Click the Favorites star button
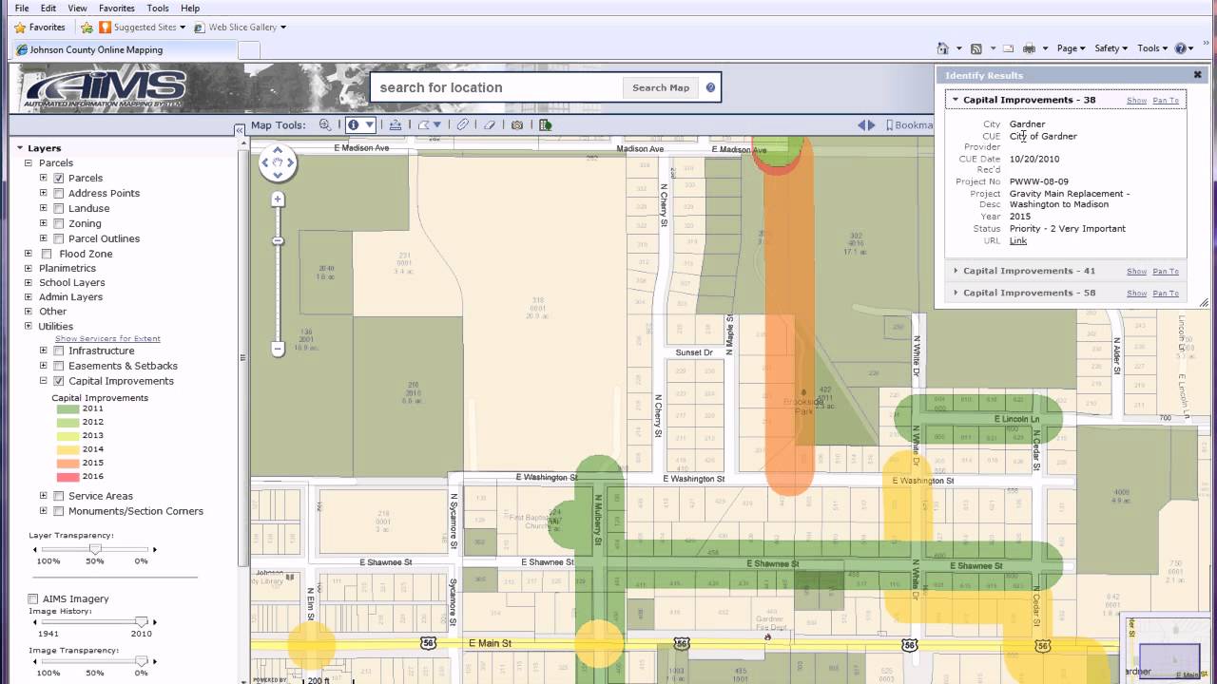This screenshot has height=684, width=1217. (40, 28)
